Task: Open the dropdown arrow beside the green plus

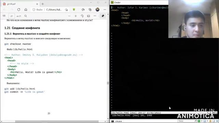Action: point(202,121)
